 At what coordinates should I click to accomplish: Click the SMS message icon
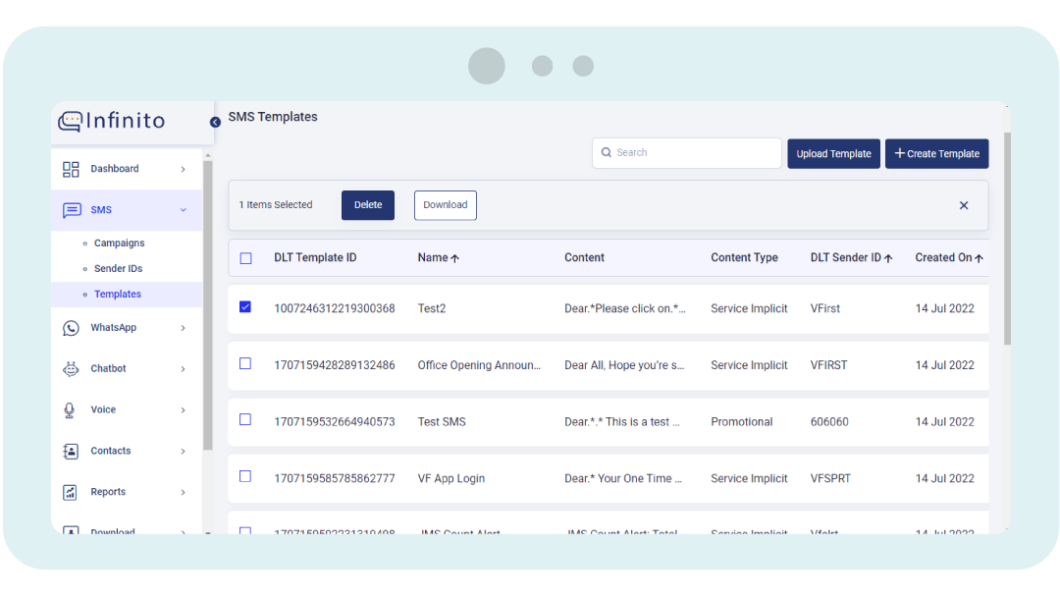72,210
